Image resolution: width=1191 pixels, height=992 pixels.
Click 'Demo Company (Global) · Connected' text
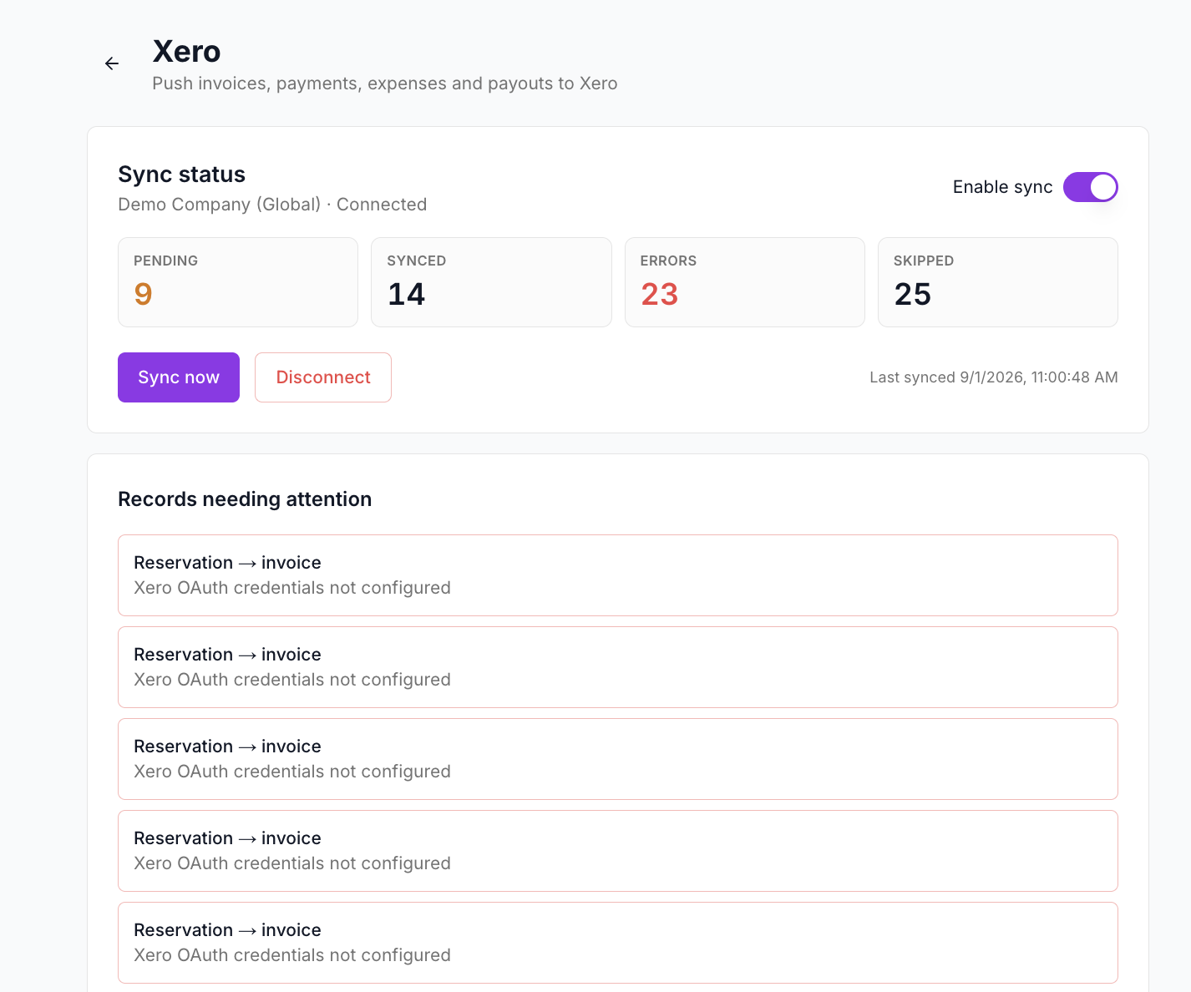point(272,205)
